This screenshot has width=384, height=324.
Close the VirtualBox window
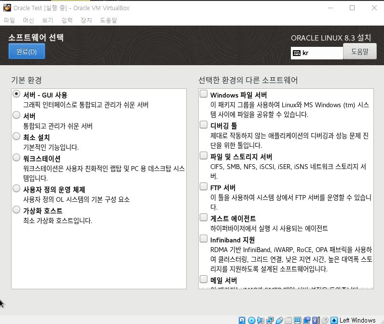[374, 8]
